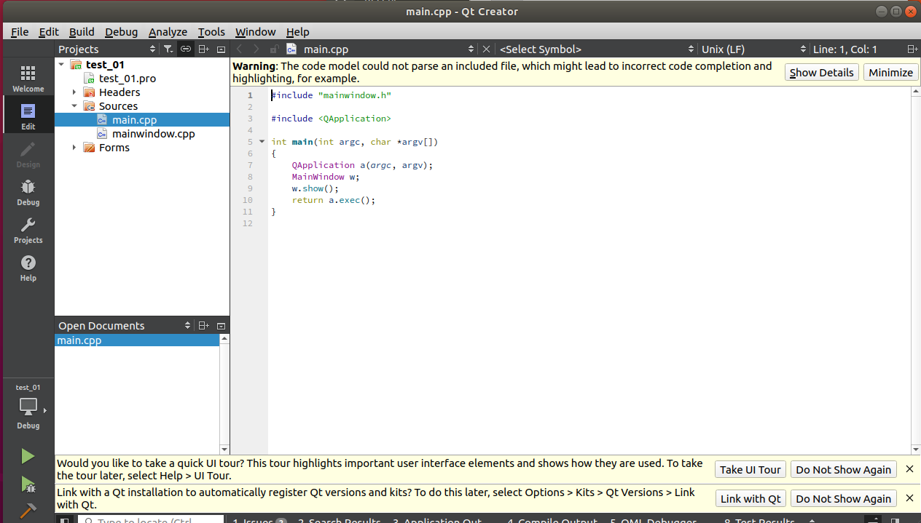Open the Help menu in the menu bar
921x523 pixels.
pyautogui.click(x=297, y=31)
